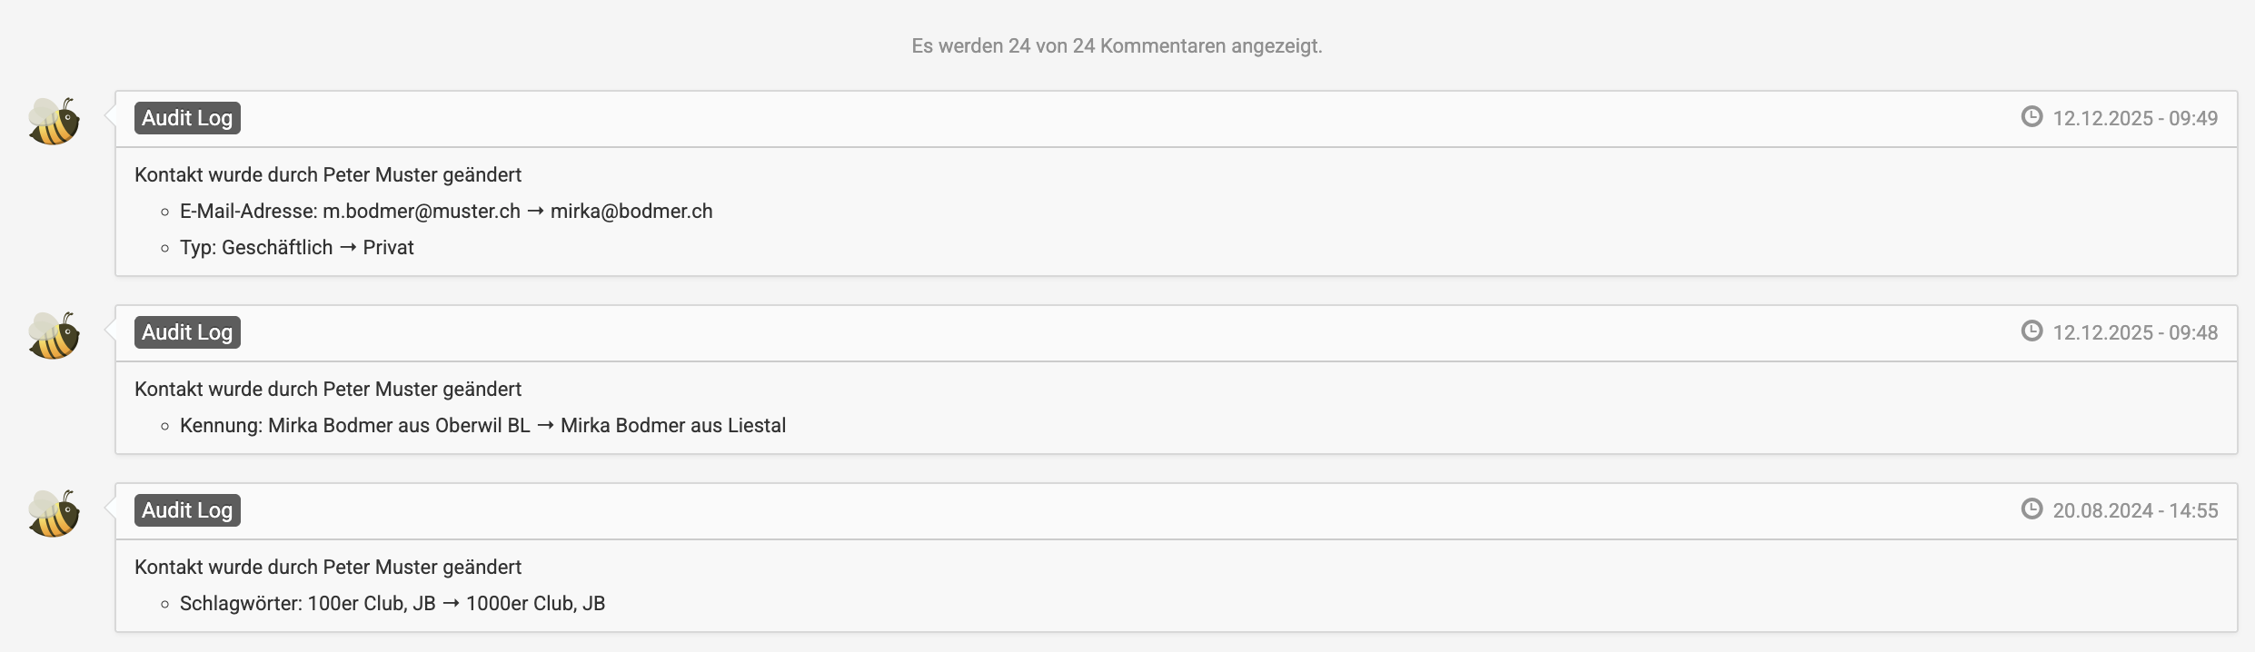Click the clock icon next to 12.12.2025 - 09:48
2255x652 pixels.
2031,331
